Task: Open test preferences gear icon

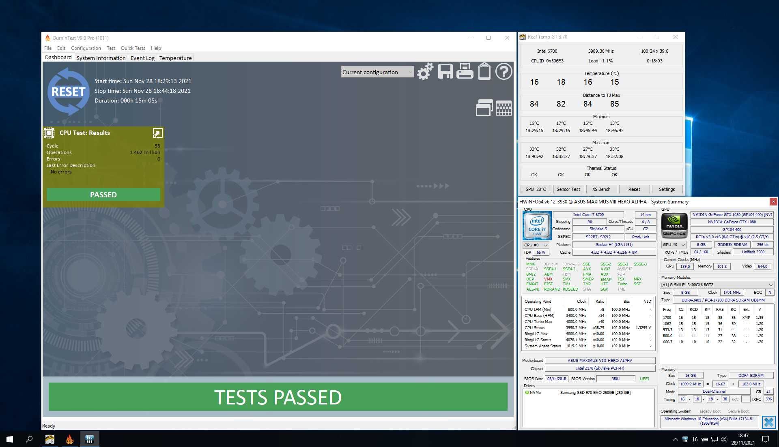Action: 425,72
